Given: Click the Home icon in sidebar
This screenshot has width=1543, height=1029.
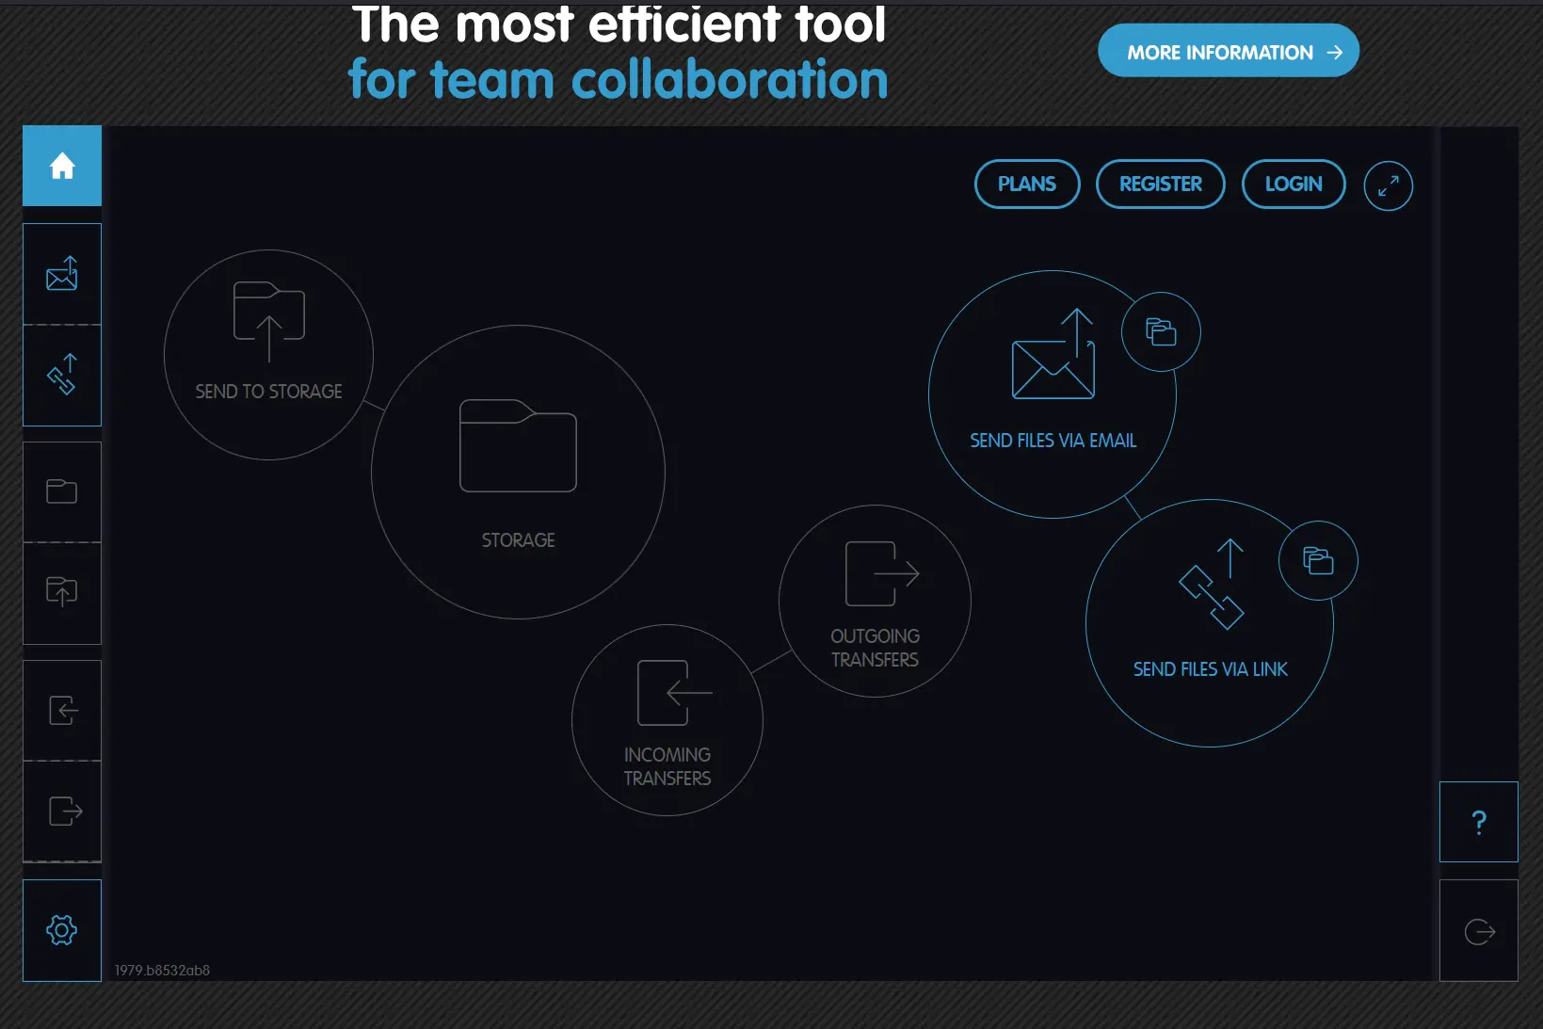Looking at the screenshot, I should coord(62,166).
